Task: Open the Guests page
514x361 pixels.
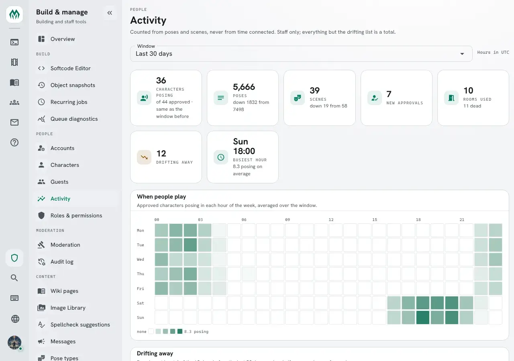Action: click(75, 182)
